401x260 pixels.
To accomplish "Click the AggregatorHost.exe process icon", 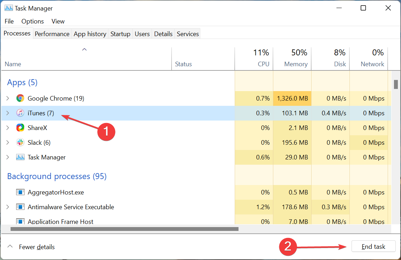I will [x=20, y=192].
